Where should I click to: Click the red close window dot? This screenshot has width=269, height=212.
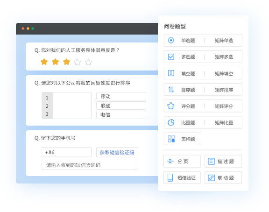tap(23, 28)
